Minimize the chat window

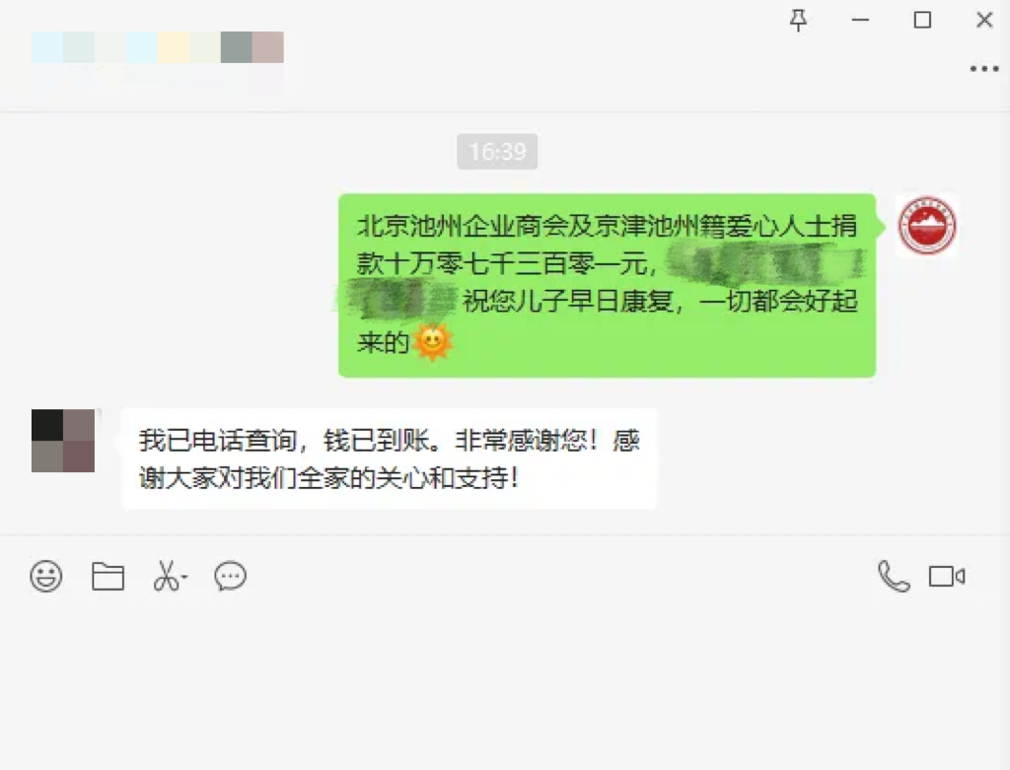pyautogui.click(x=860, y=20)
